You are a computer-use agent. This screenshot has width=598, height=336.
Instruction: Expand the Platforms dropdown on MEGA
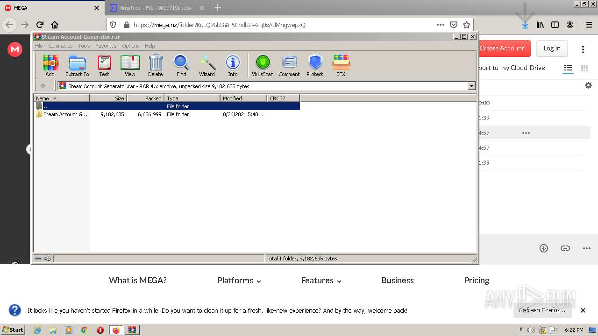[239, 280]
